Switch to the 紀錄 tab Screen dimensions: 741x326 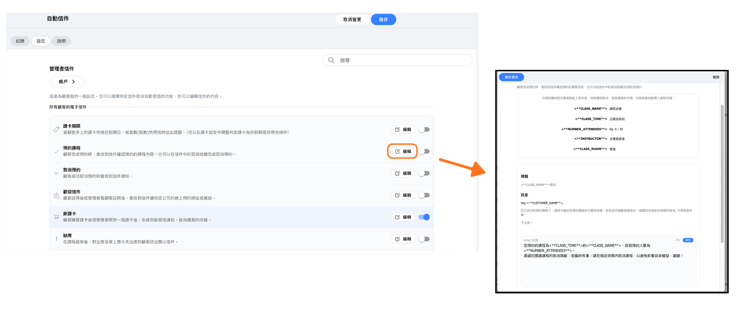(x=20, y=41)
